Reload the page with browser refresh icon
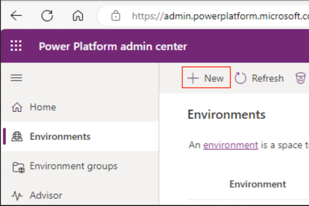Screen dimensions: 309x206 [47, 15]
